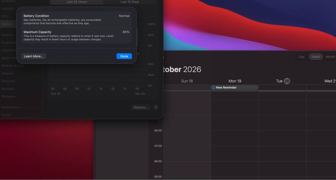Select VPN in Settings sidebar
Viewport: 336px width, 180px height.
[x=4, y=16]
